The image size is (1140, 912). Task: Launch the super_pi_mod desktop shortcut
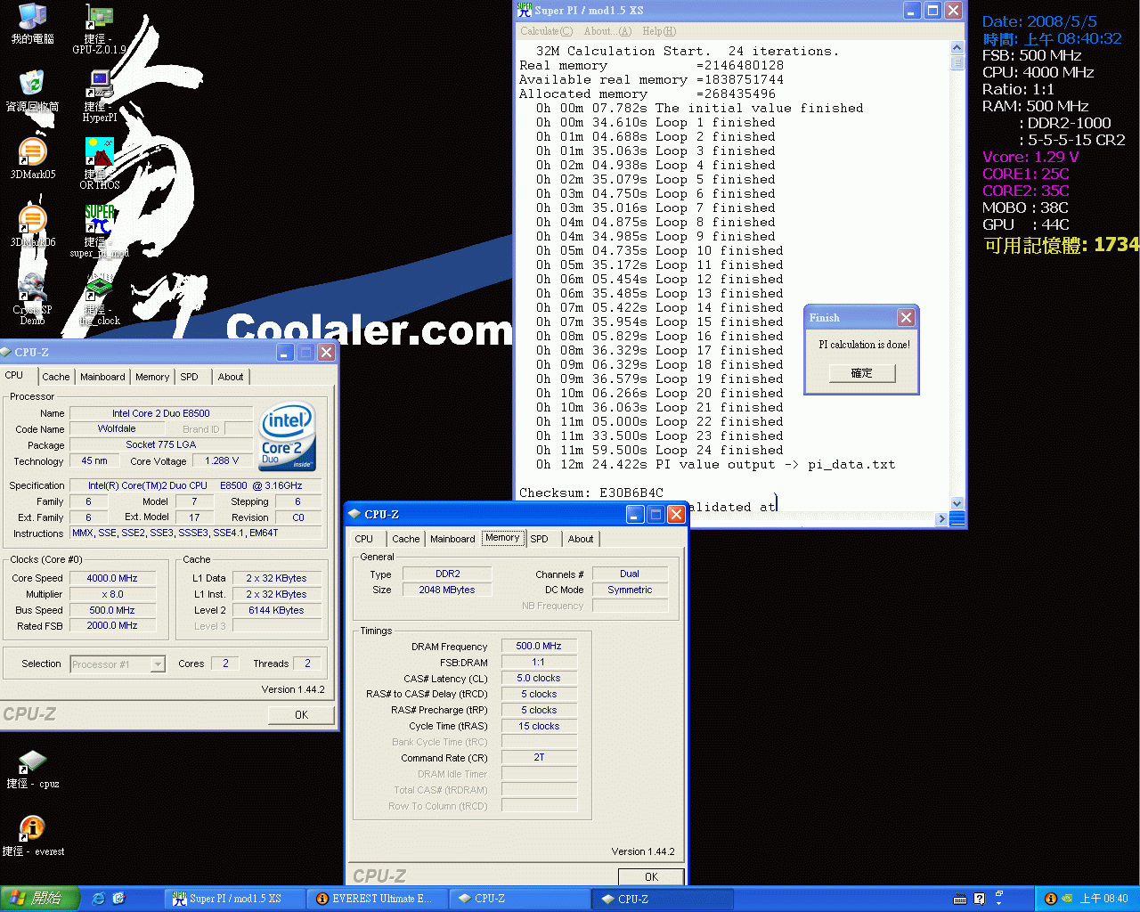pyautogui.click(x=100, y=232)
